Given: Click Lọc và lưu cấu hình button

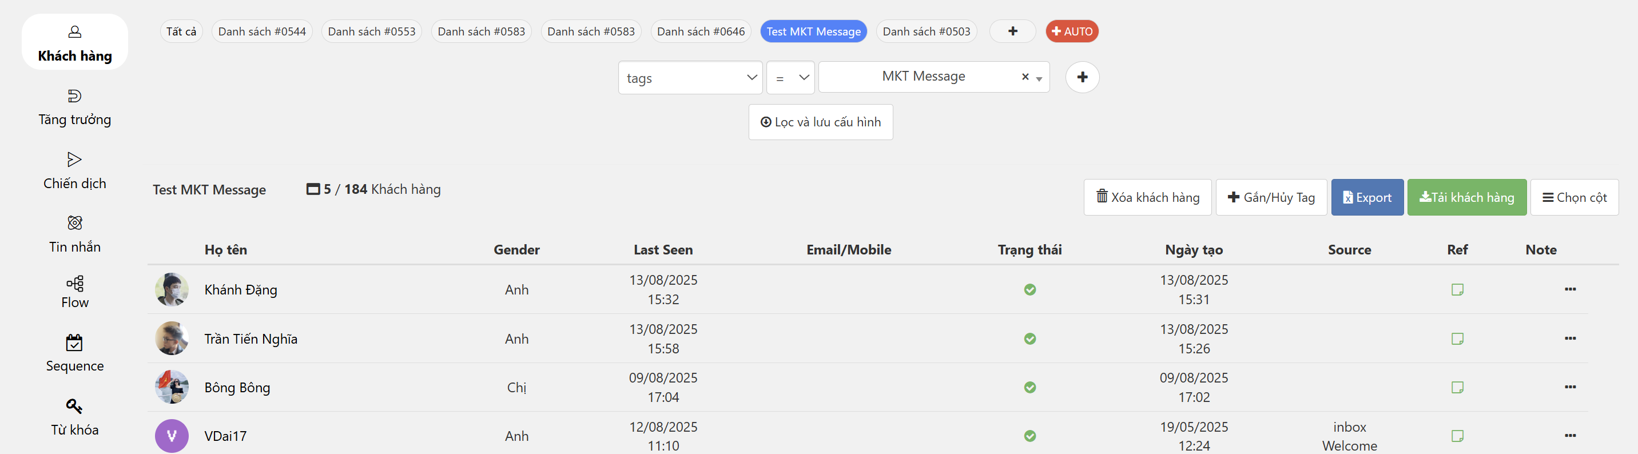Looking at the screenshot, I should (820, 122).
